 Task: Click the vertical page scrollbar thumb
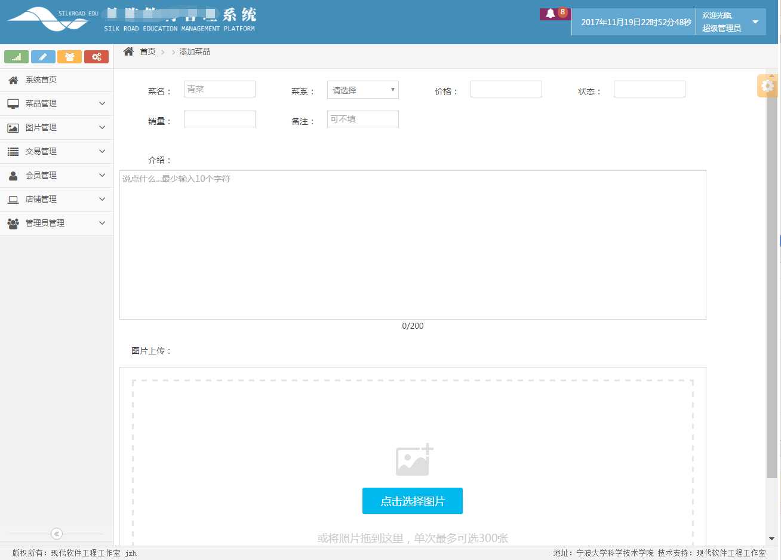tap(771, 281)
